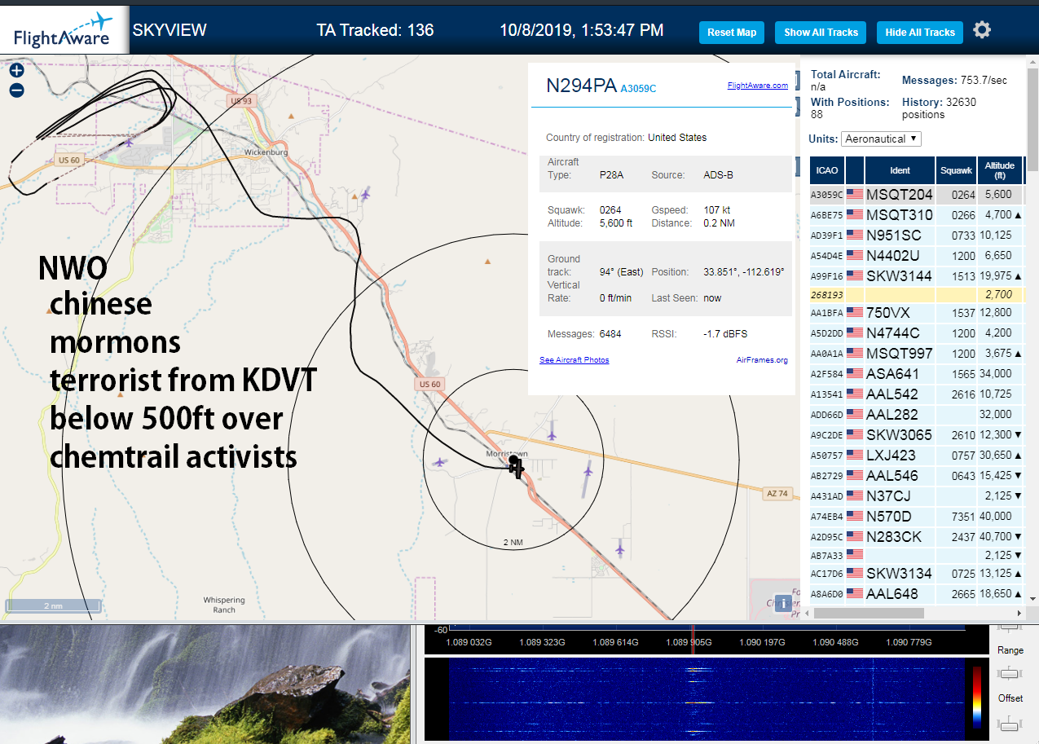1039x744 pixels.
Task: Open the map info 'i' button
Action: pyautogui.click(x=782, y=603)
